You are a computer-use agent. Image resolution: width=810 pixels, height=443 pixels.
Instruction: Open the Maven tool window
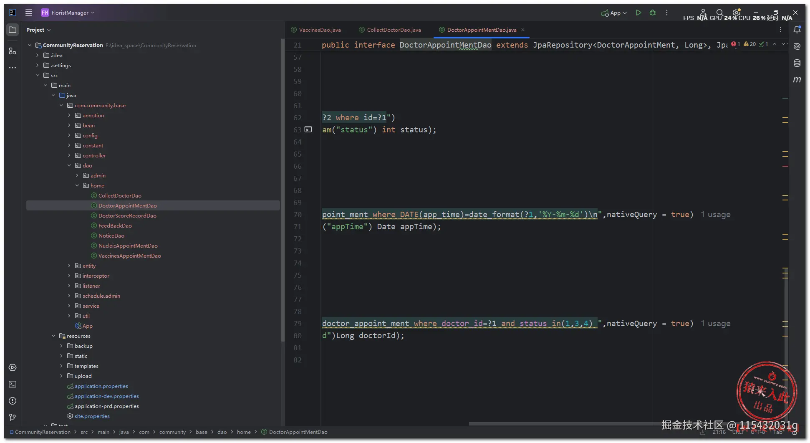[797, 80]
